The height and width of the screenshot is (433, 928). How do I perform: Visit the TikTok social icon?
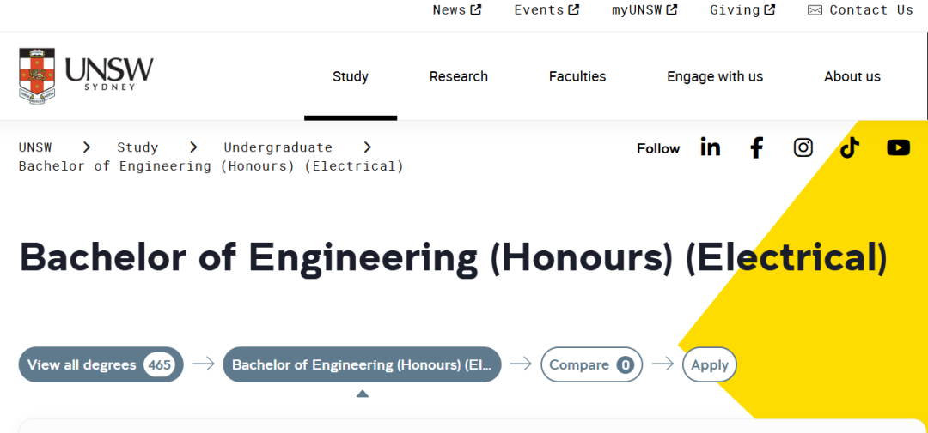[850, 147]
